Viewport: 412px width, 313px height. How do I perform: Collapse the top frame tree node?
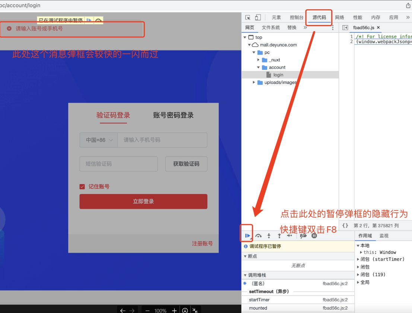pos(245,38)
